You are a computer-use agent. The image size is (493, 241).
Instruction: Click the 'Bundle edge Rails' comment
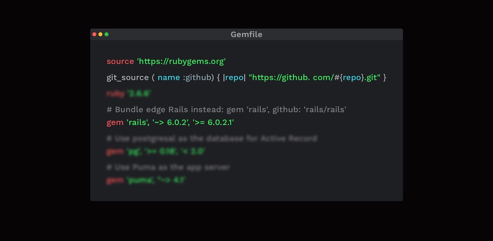pos(226,109)
